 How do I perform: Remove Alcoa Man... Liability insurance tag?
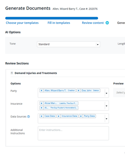pyautogui.click(x=42, y=103)
